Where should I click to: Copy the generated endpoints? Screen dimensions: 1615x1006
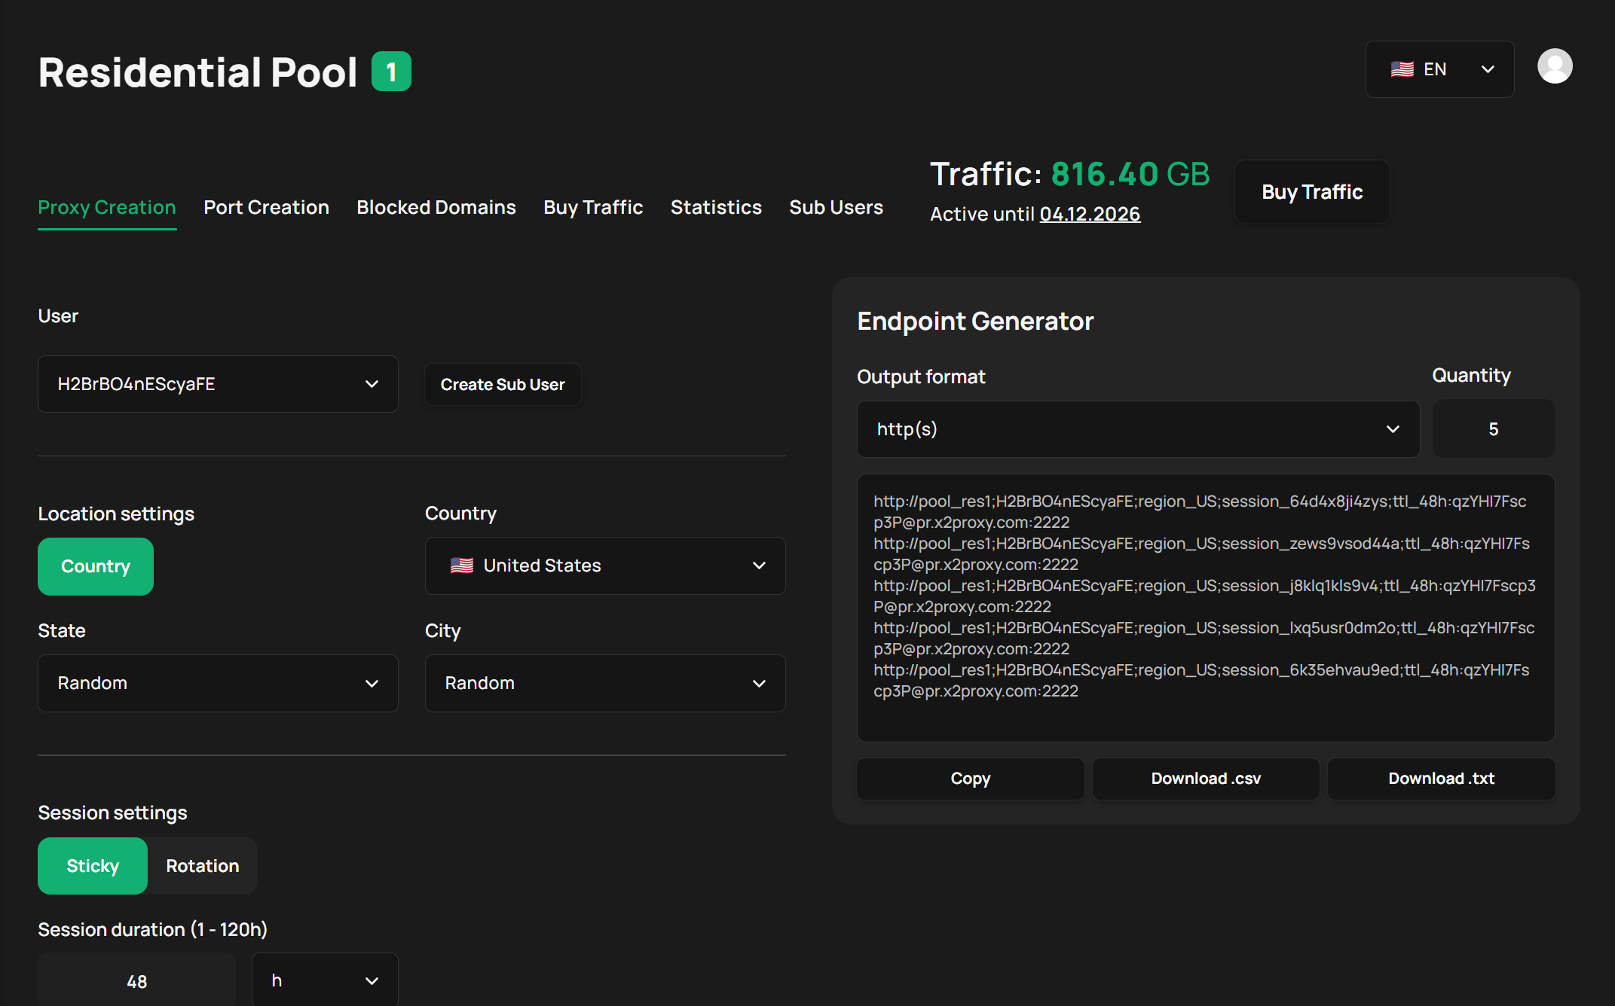click(x=971, y=779)
